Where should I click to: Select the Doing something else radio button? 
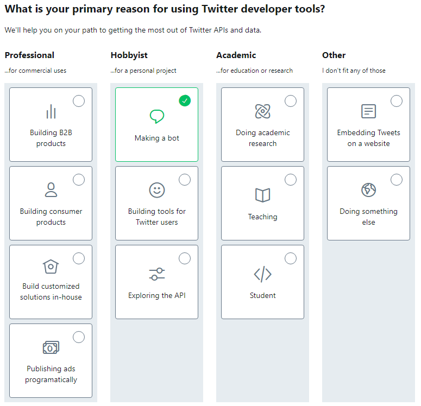tap(397, 180)
